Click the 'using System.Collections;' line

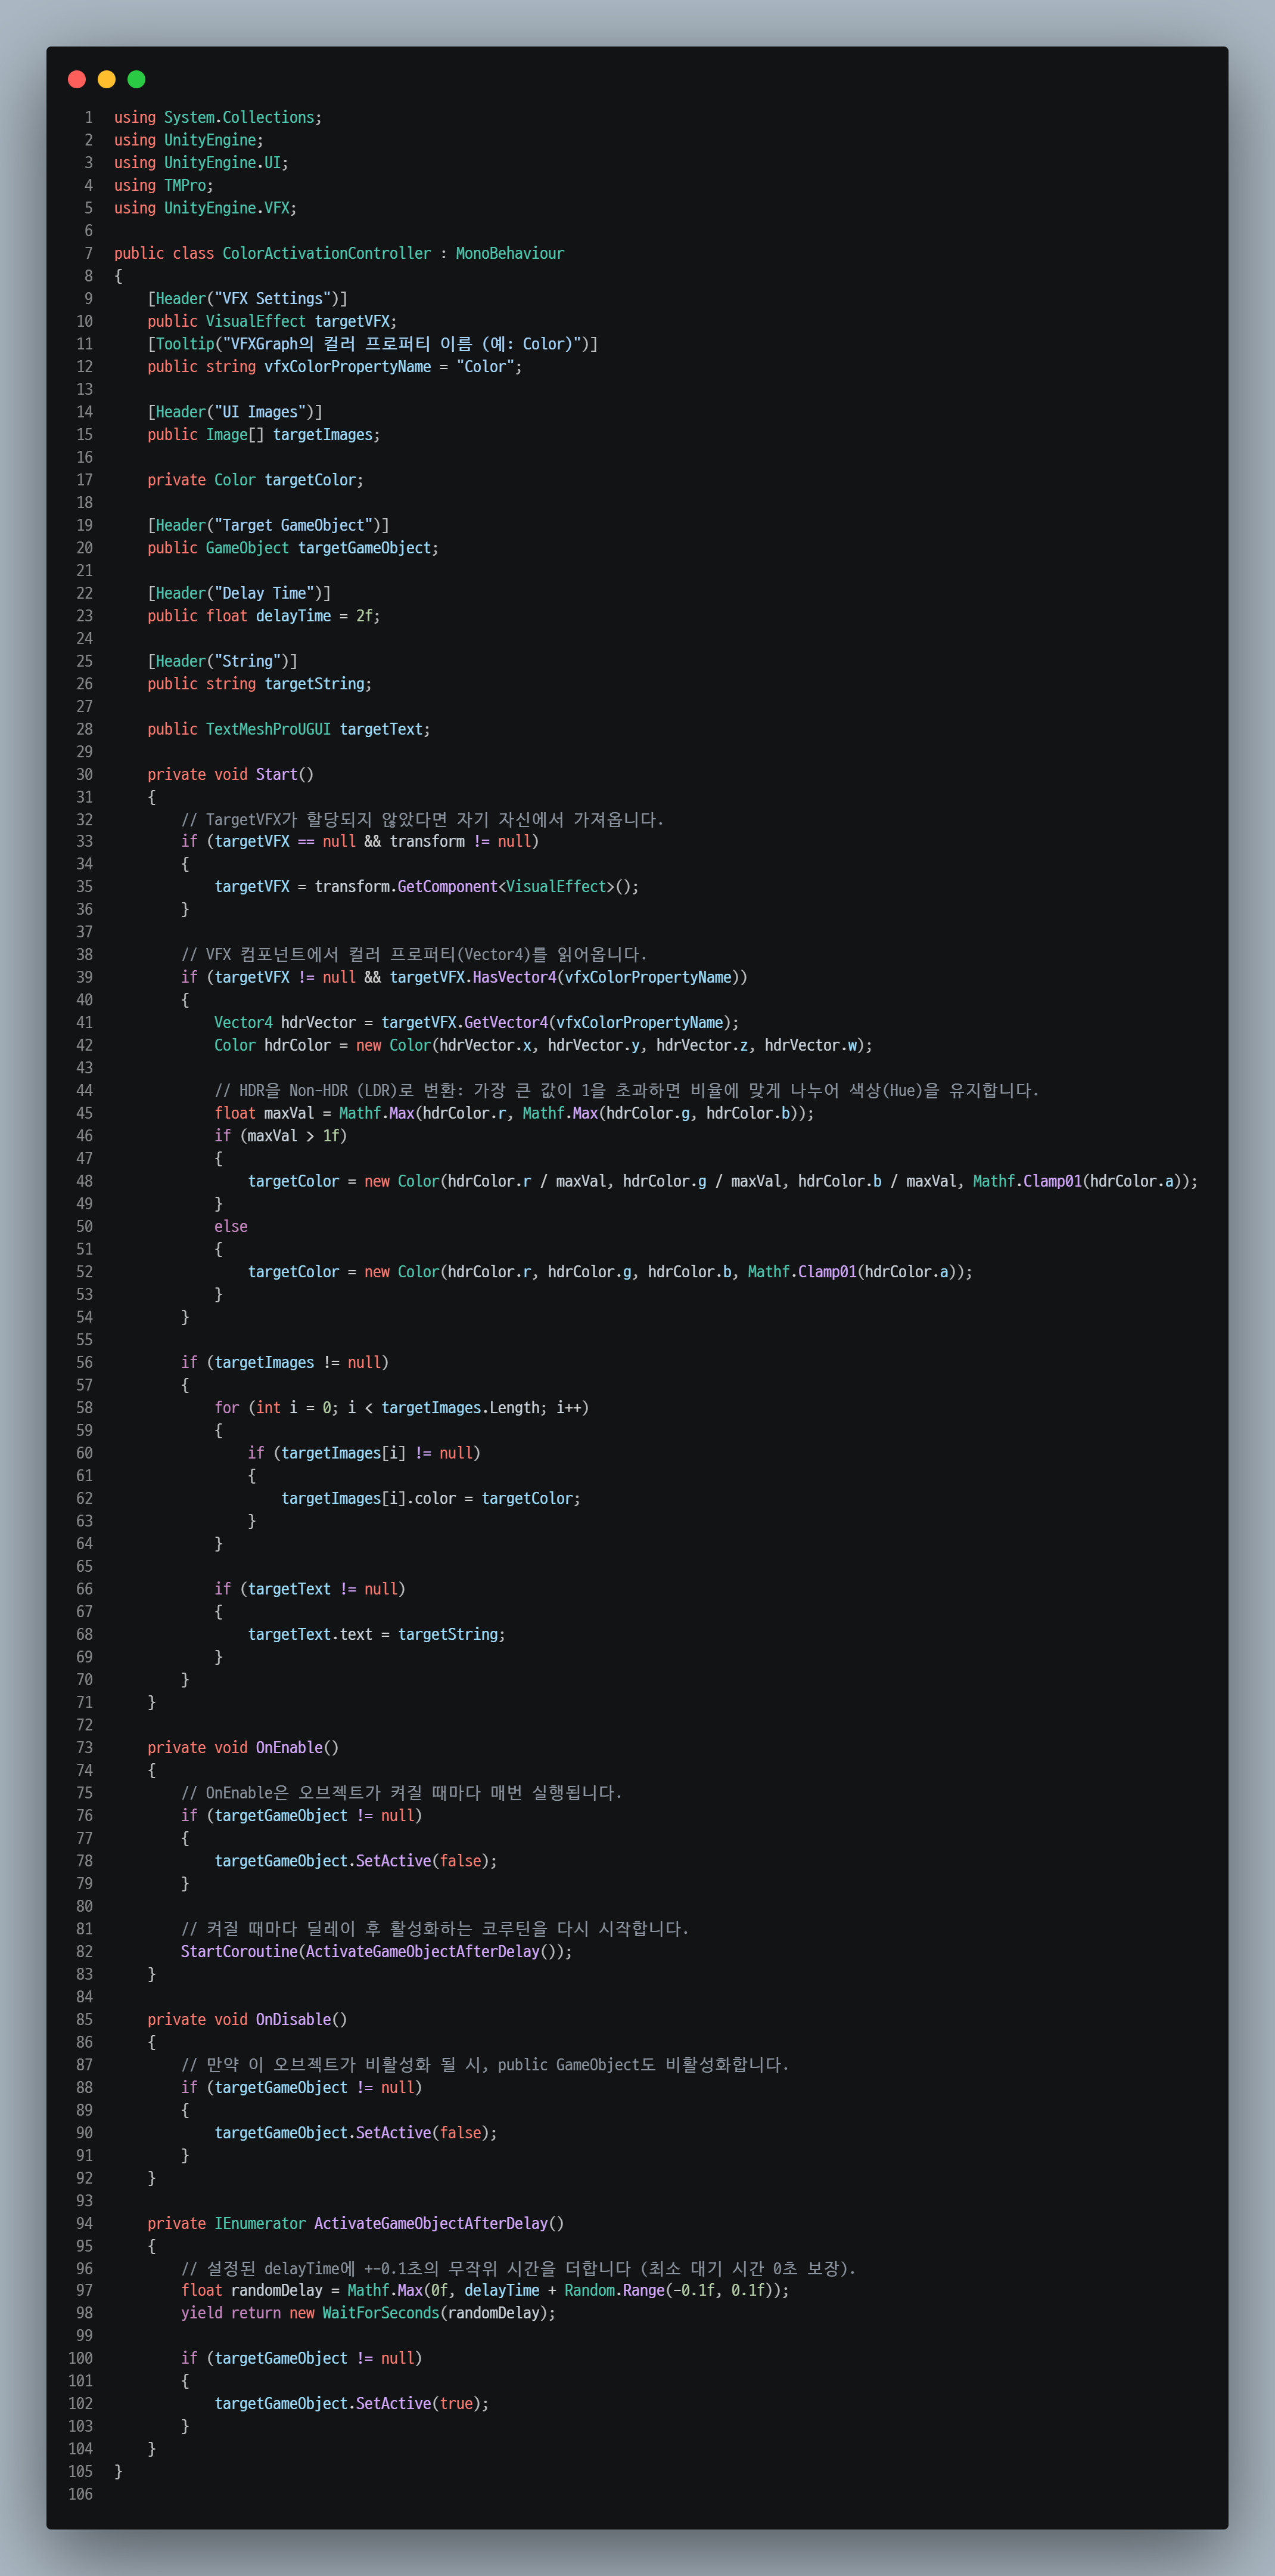point(218,117)
